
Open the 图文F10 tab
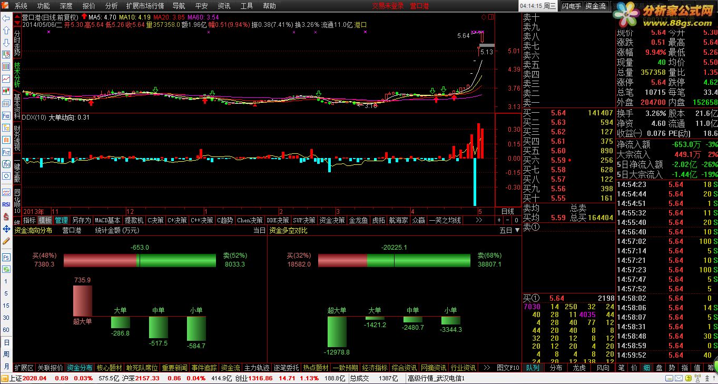(508, 368)
